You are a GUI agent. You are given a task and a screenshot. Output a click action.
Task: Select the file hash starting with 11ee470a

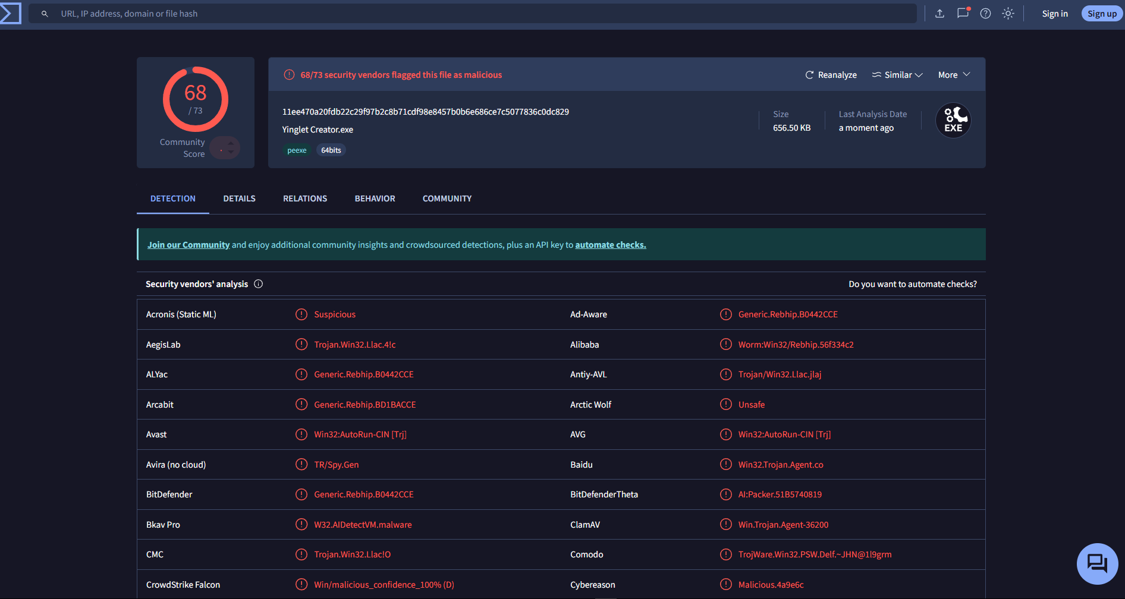[x=426, y=112]
